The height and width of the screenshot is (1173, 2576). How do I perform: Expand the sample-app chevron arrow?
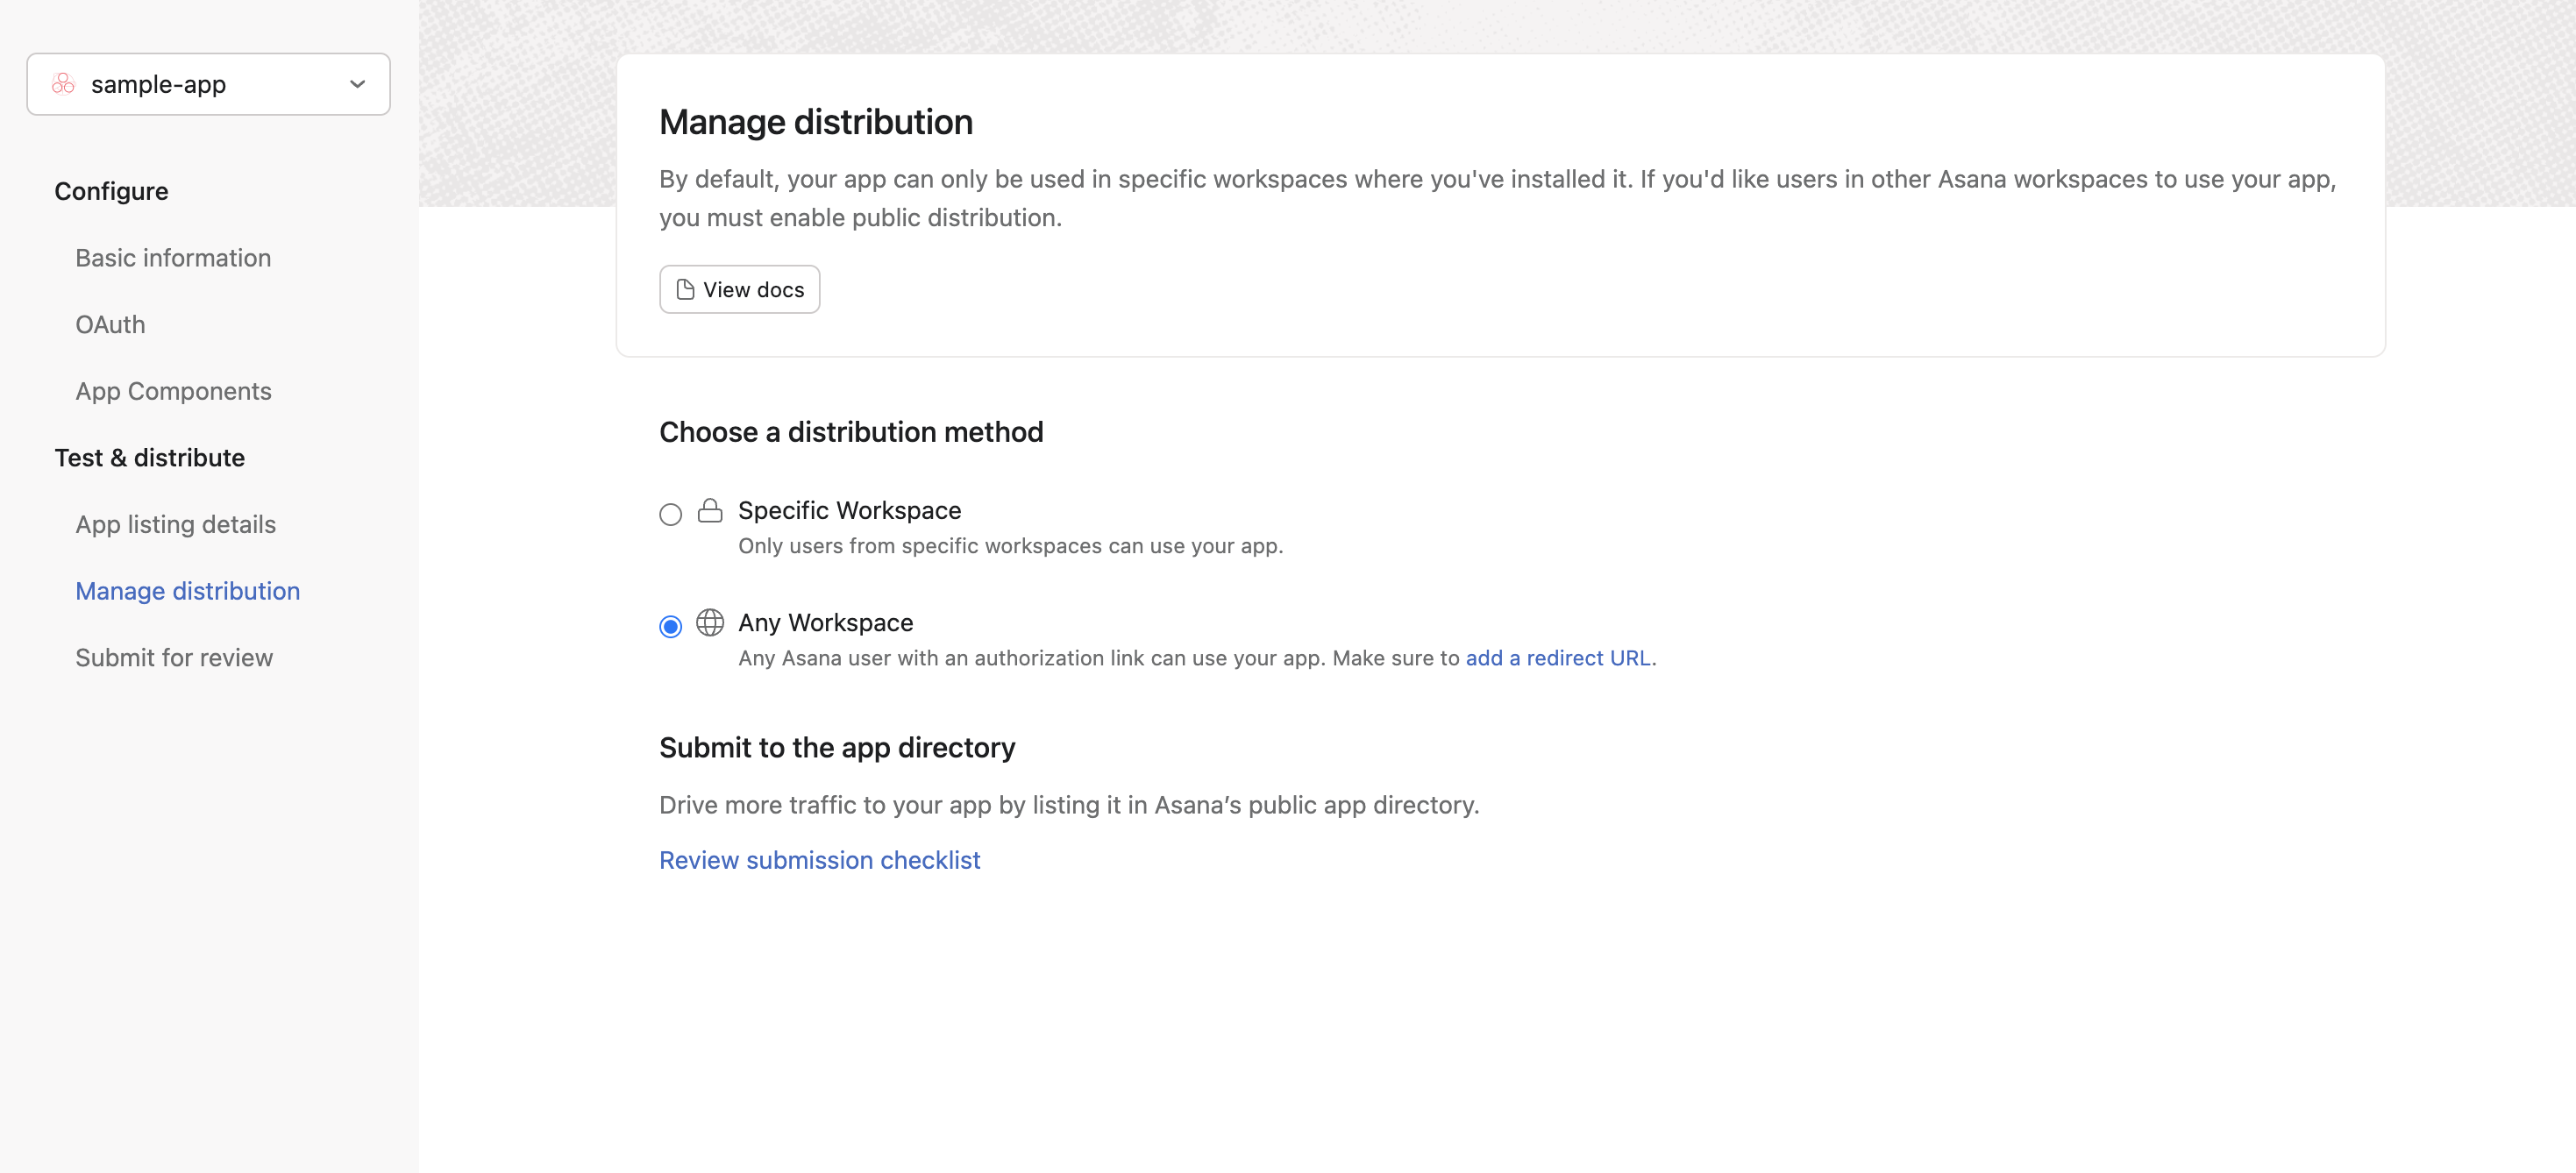click(357, 84)
